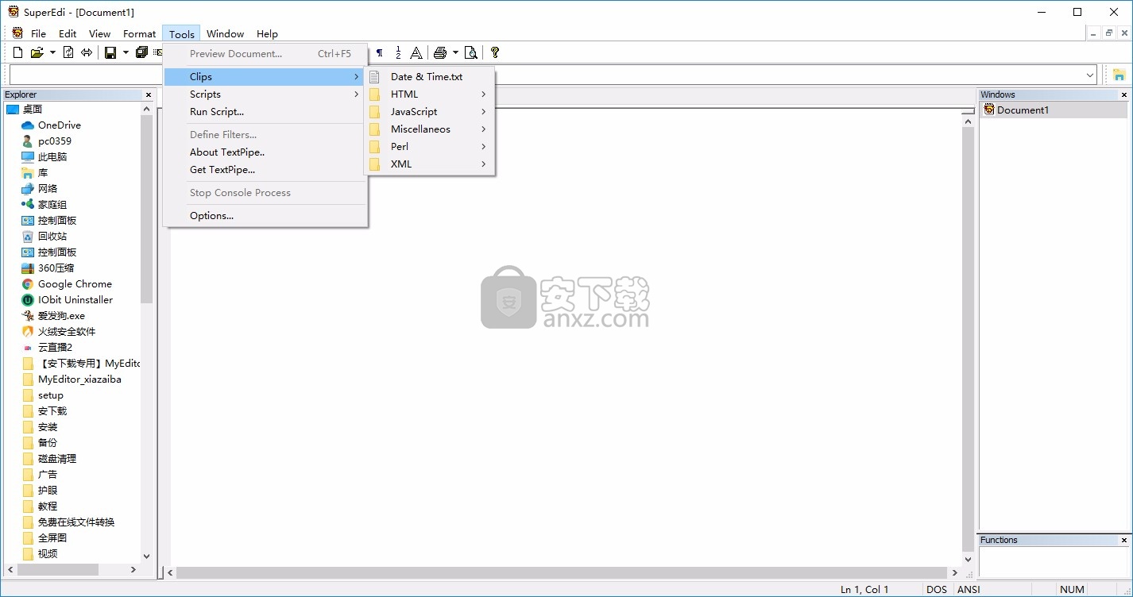Open the dropdown arrow beside Save icon
1133x597 pixels.
pos(126,52)
